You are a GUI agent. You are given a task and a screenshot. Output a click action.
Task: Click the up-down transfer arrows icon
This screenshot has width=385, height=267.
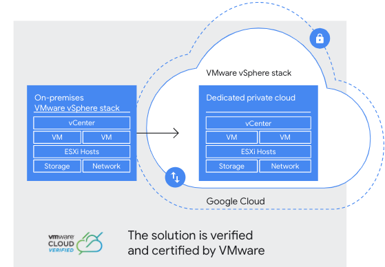click(175, 177)
